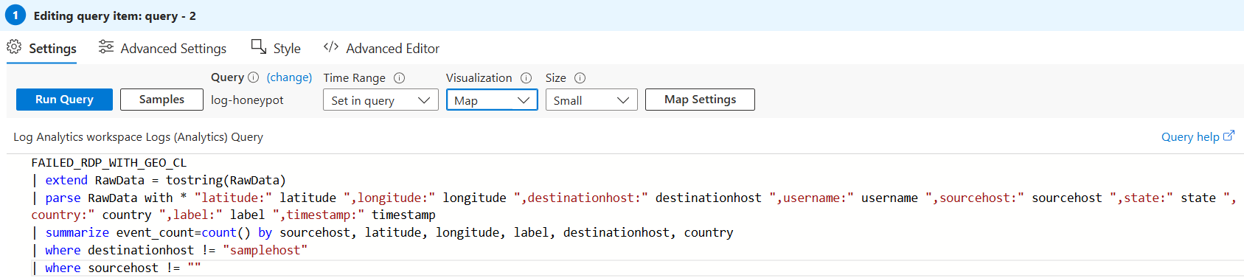Viewport: 1244px width, 278px height.
Task: Click the info icon next to Time Range
Action: 399,78
